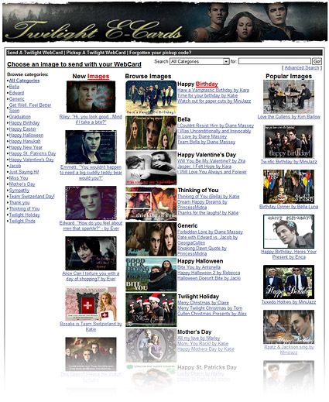
Task: Select the Happy Birthday group thumbnail
Action: [x=151, y=98]
